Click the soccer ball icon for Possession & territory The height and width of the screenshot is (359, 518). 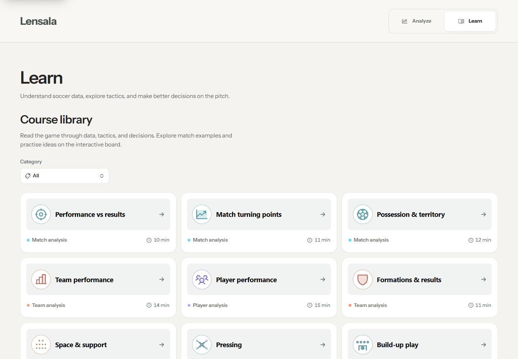pos(363,214)
